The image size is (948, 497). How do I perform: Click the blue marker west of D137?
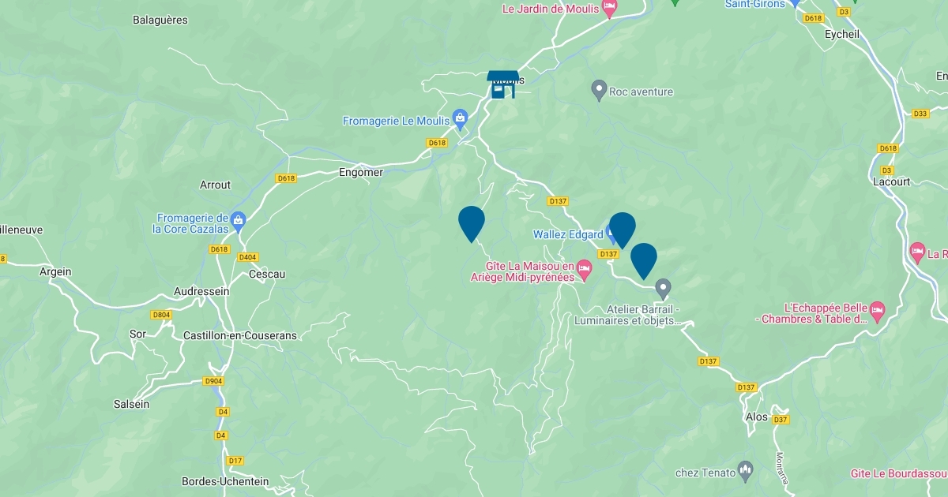472,224
